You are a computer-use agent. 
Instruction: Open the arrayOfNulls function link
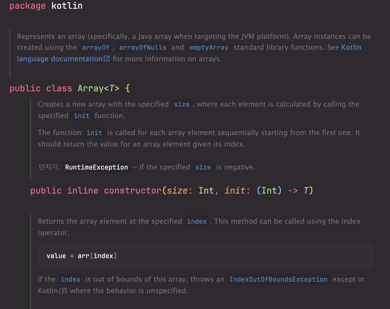pyautogui.click(x=143, y=48)
